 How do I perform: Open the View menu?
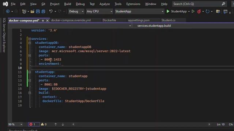pos(33,4)
